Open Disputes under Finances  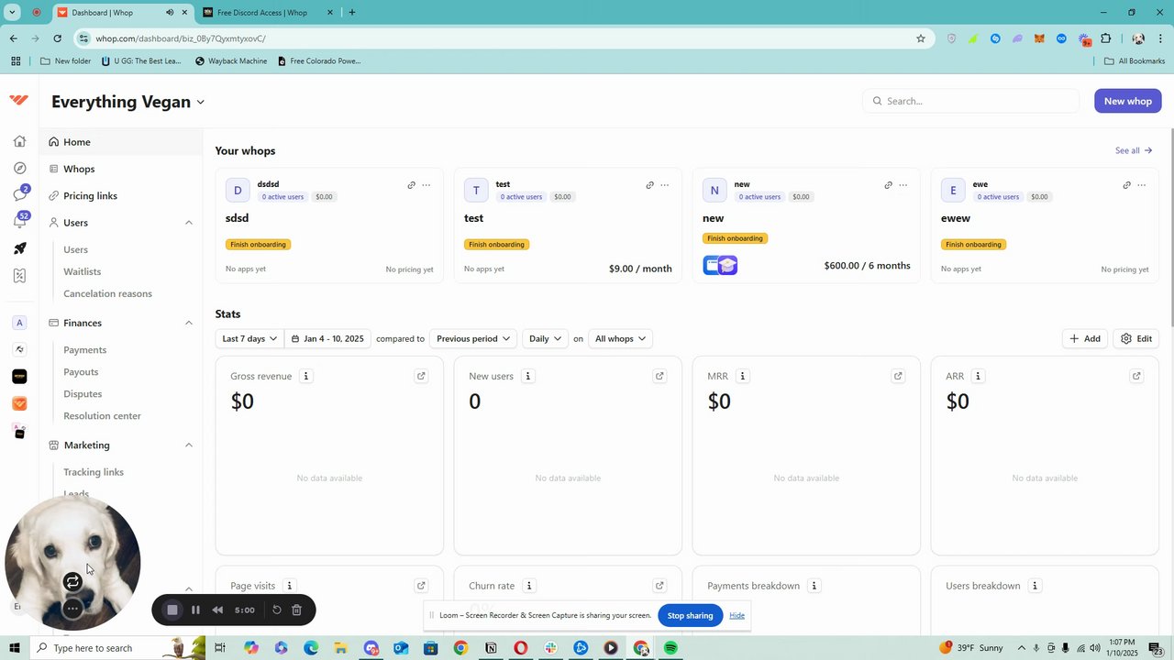point(83,393)
